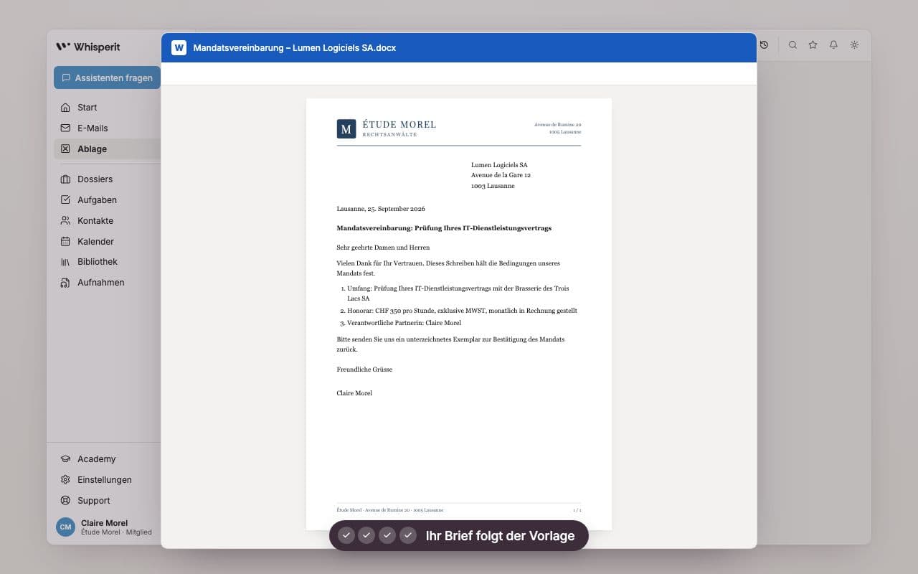Click the Whisperit logo in sidebar

coord(88,47)
